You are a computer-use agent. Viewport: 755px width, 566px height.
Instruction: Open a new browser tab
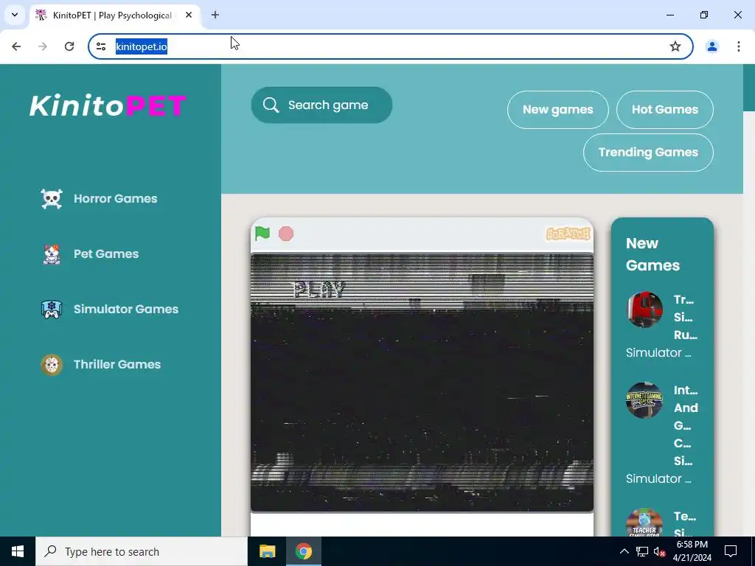(x=215, y=15)
